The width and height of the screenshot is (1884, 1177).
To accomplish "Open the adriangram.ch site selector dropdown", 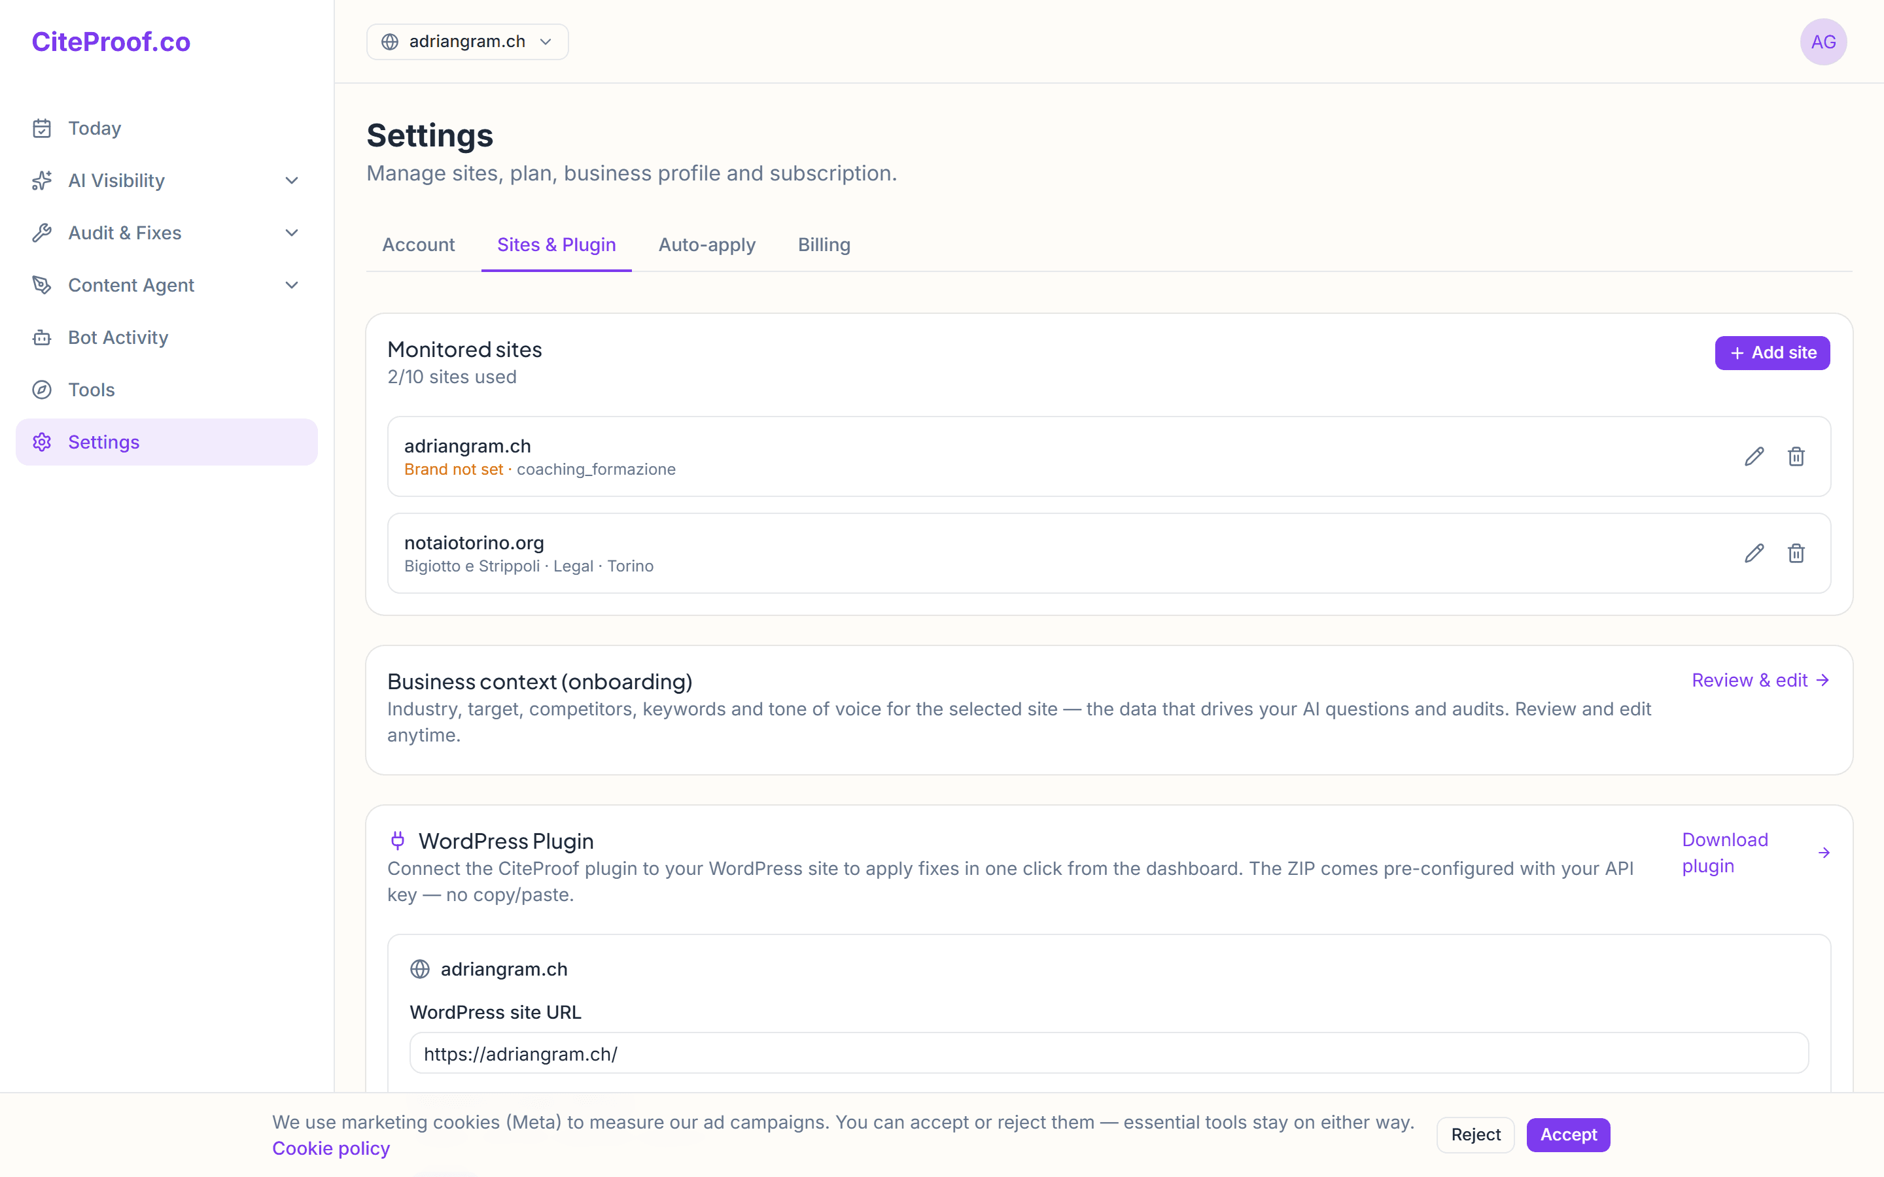I will [467, 41].
